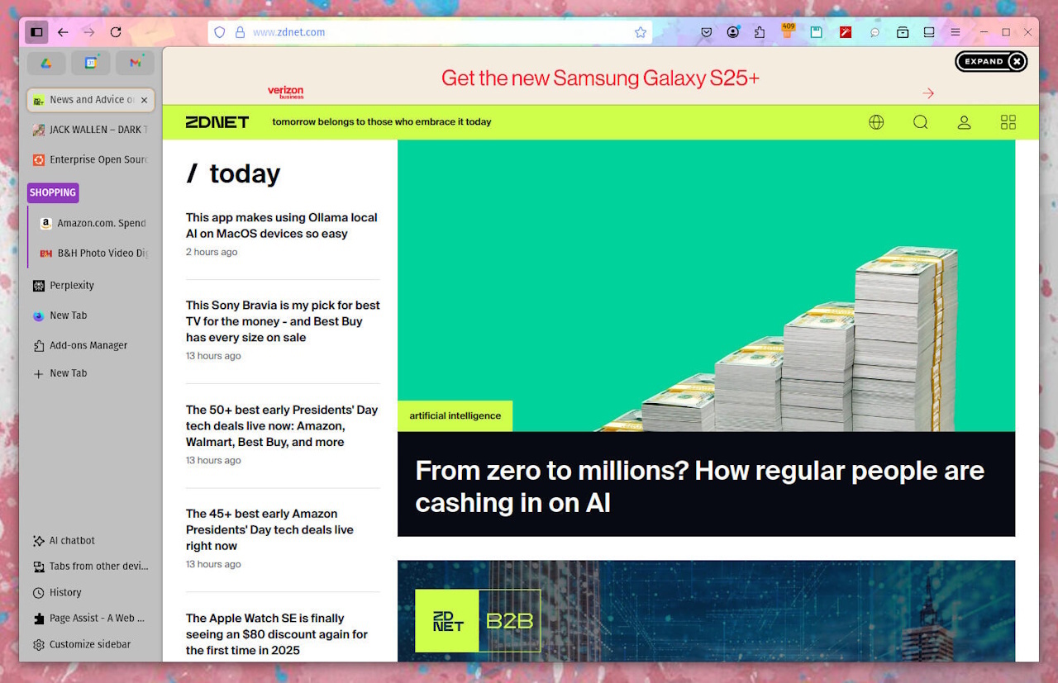The height and width of the screenshot is (683, 1058).
Task: Open ZDNET site search magnifier
Action: point(920,122)
